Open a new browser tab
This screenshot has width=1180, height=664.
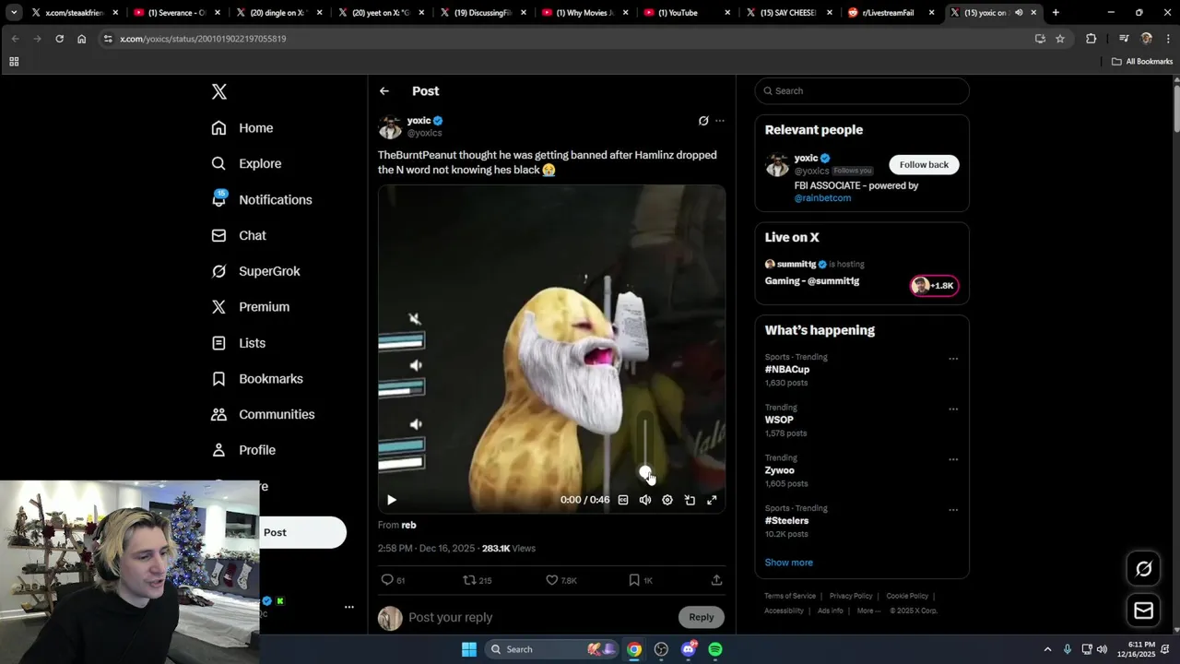coord(1056,13)
